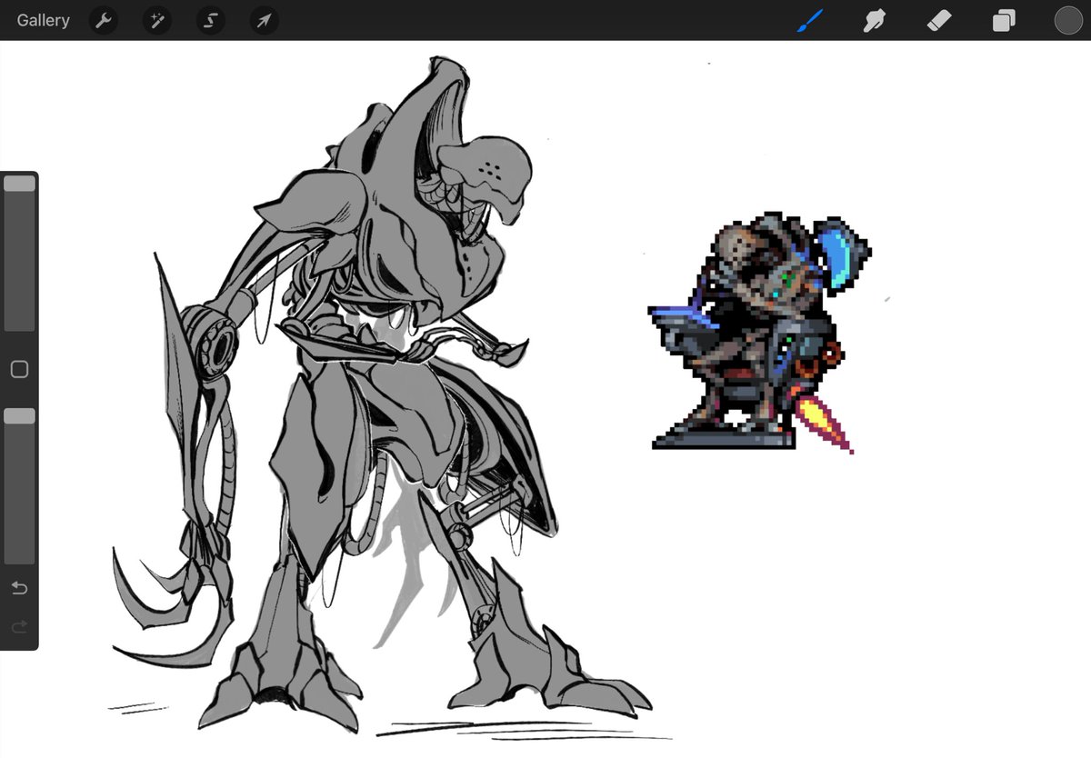
Task: Undo the last action
Action: click(x=19, y=588)
